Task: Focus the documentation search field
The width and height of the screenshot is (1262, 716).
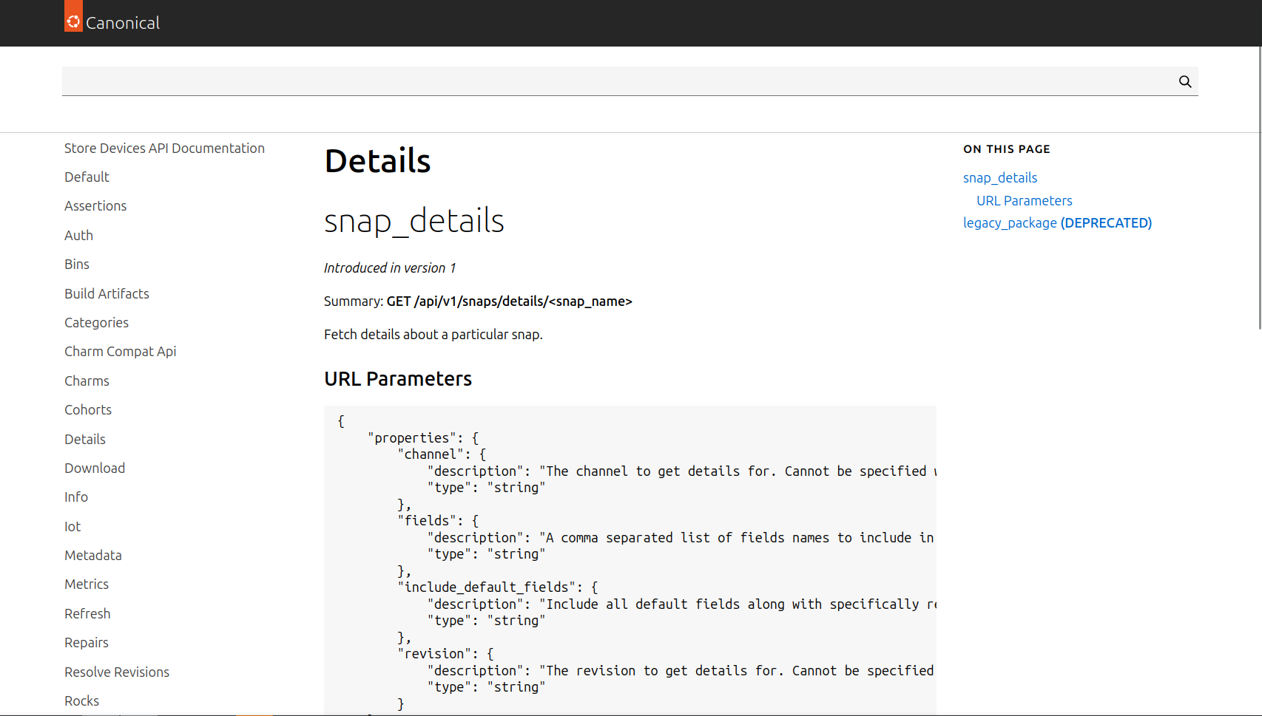Action: (614, 81)
